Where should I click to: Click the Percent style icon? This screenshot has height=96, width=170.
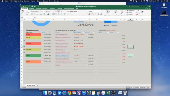[x=93, y=14]
